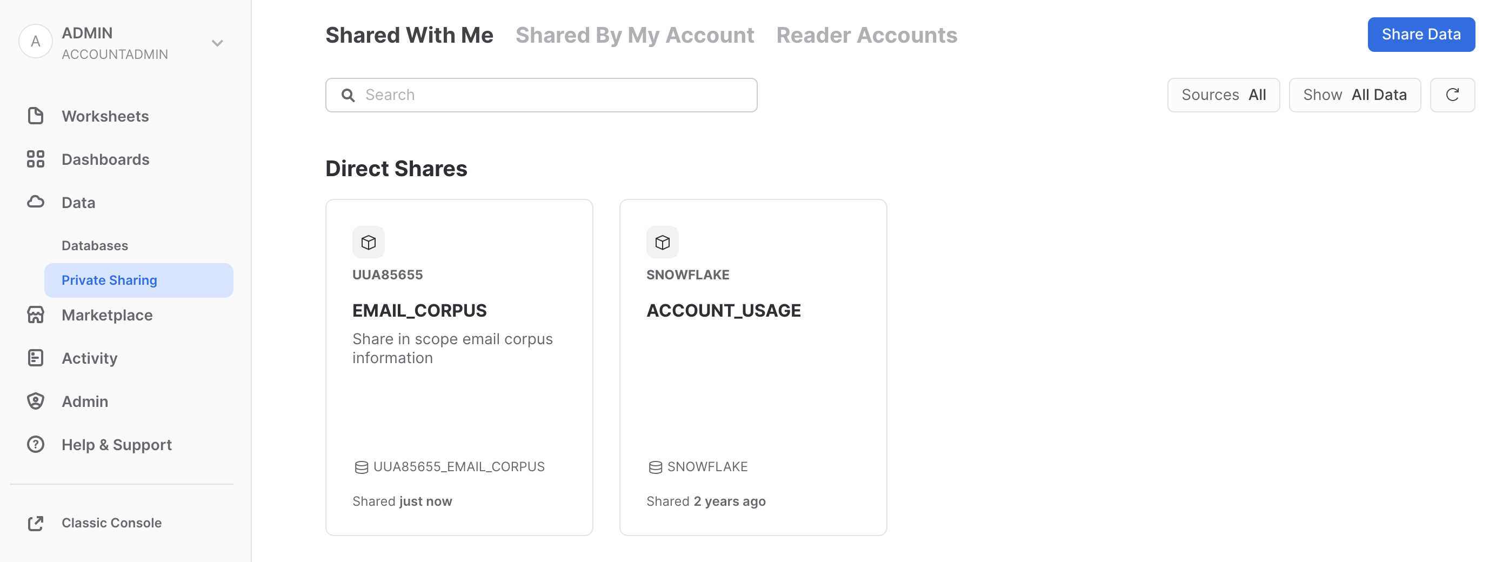Click the Data cloud icon

point(36,202)
